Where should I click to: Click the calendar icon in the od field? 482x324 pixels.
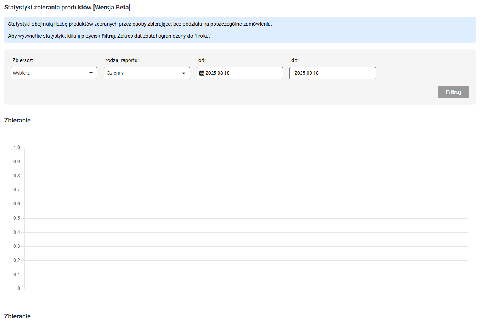coord(202,73)
